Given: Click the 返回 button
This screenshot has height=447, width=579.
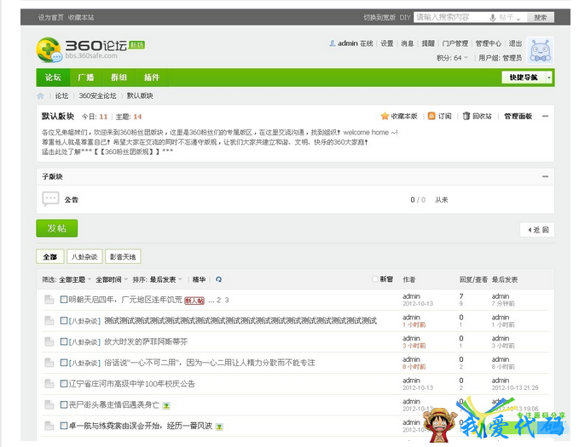Looking at the screenshot, I should [x=537, y=230].
